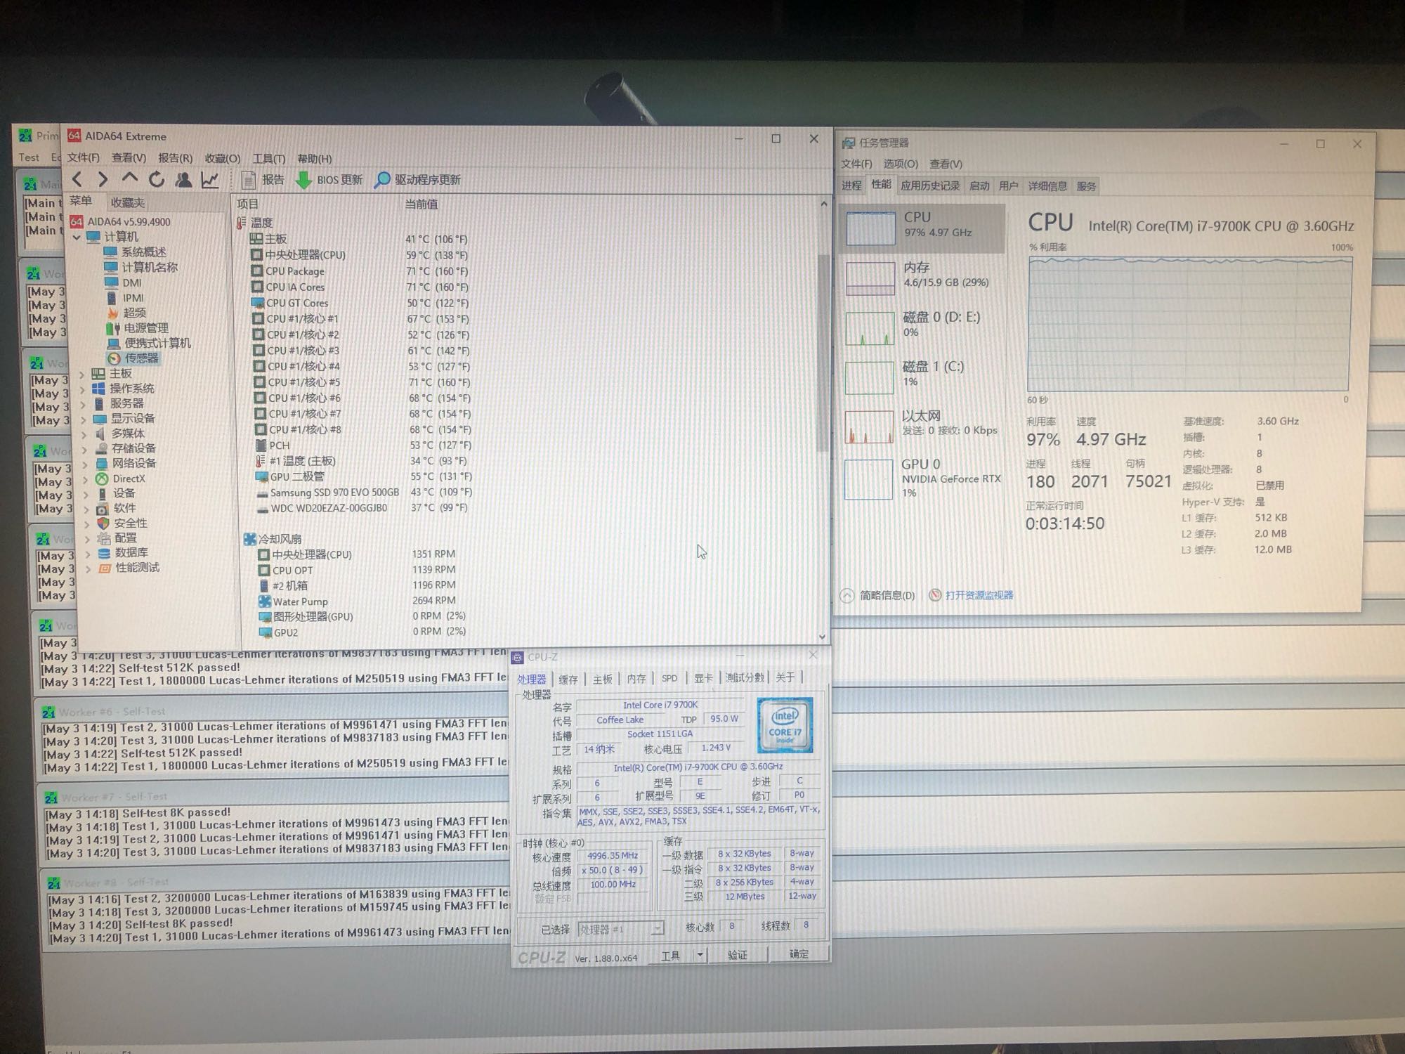Open AIDA64 报告(R) menu

[175, 158]
